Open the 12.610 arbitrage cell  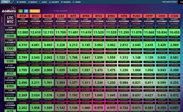coord(35,32)
